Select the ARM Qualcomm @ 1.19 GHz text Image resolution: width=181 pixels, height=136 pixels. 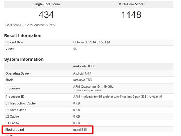click(x=93, y=86)
